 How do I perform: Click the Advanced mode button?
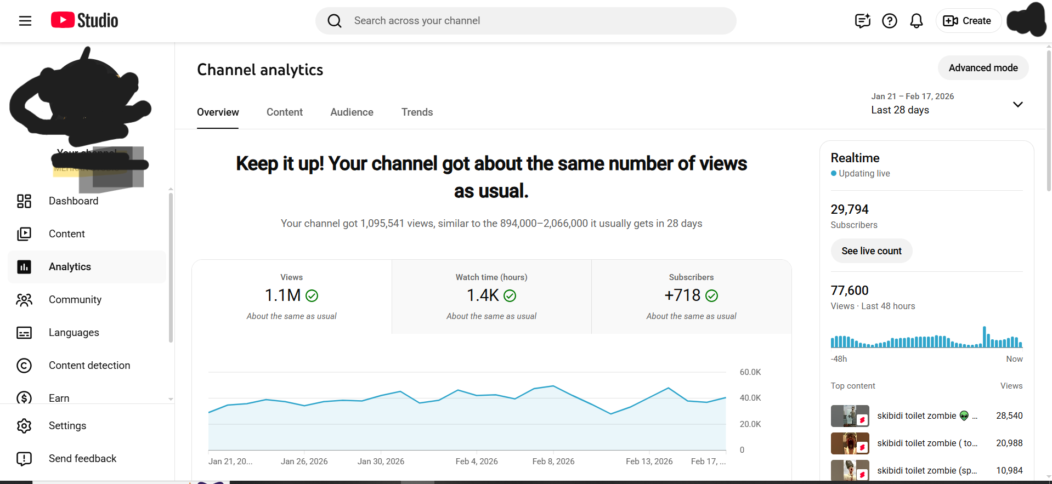coord(983,68)
